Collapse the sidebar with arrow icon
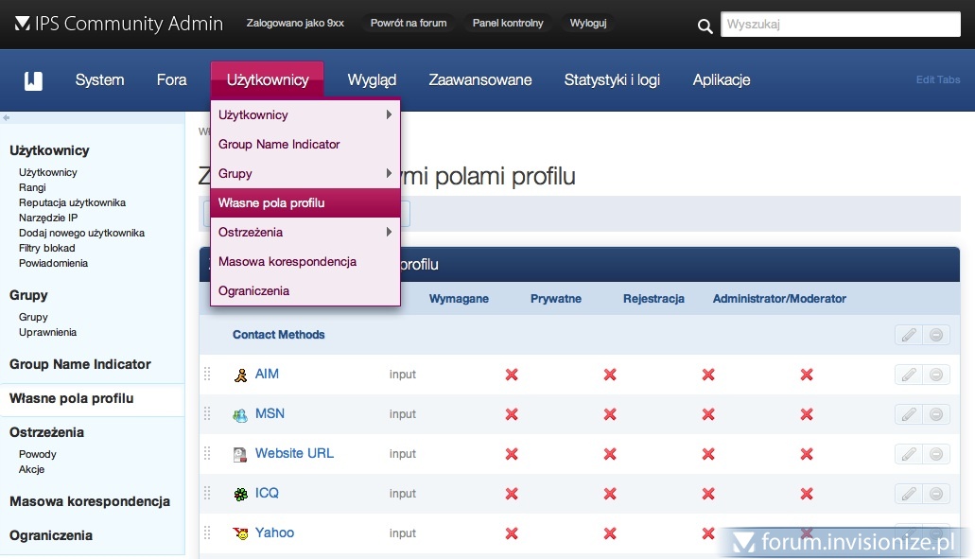 click(x=7, y=118)
